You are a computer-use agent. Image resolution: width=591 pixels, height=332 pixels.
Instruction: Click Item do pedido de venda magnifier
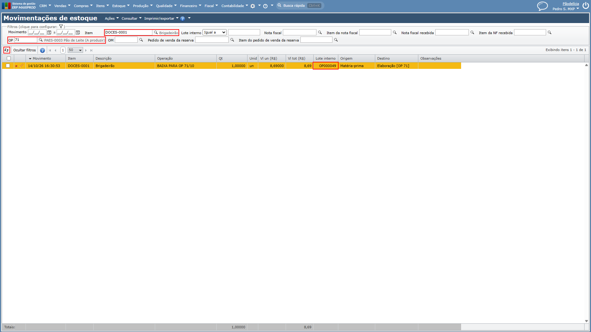(336, 40)
